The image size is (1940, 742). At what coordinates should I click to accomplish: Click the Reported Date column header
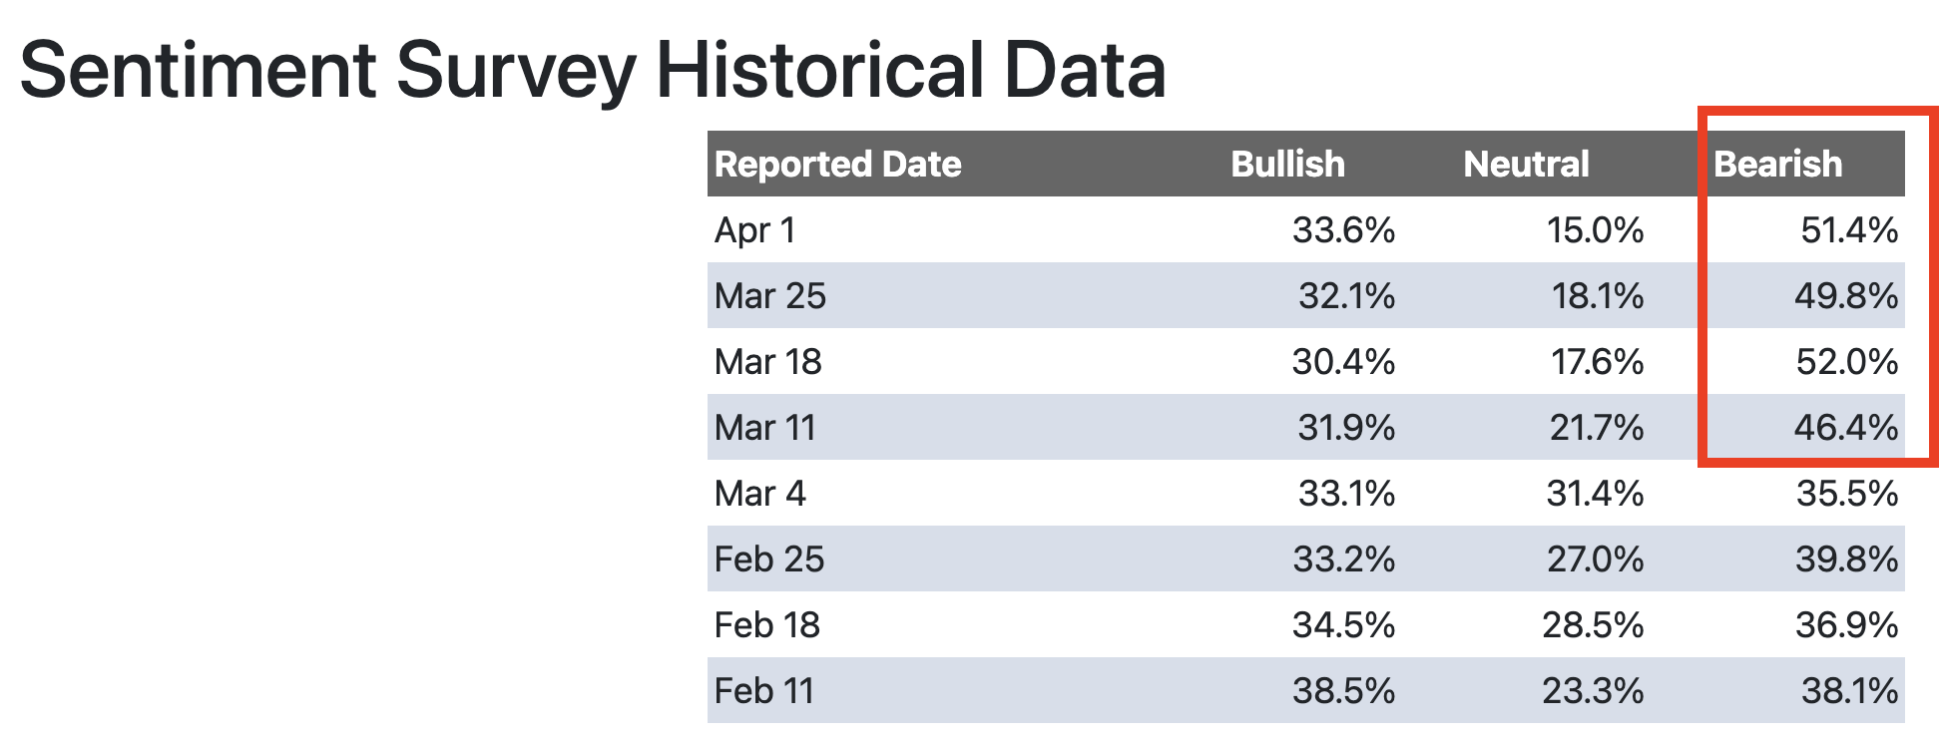(837, 164)
